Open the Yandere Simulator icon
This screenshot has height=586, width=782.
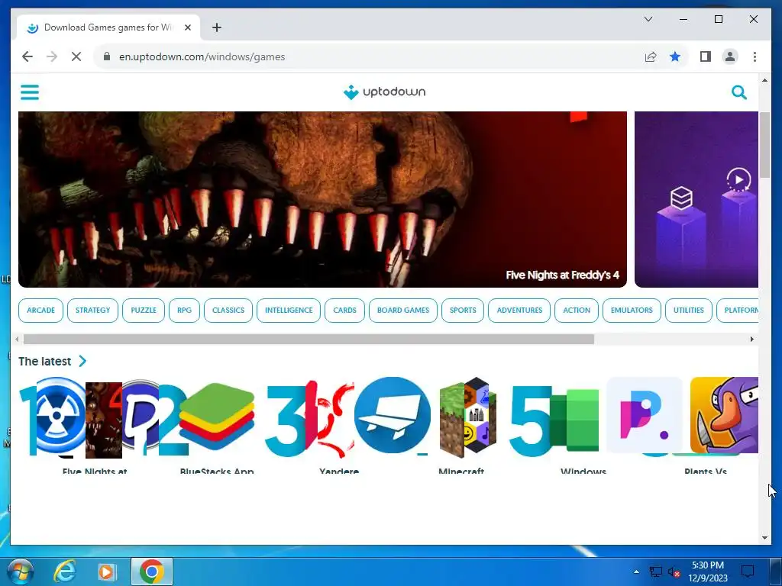(x=330, y=419)
